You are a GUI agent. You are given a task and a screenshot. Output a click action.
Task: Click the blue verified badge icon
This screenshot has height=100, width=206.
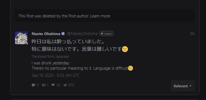(x=63, y=34)
